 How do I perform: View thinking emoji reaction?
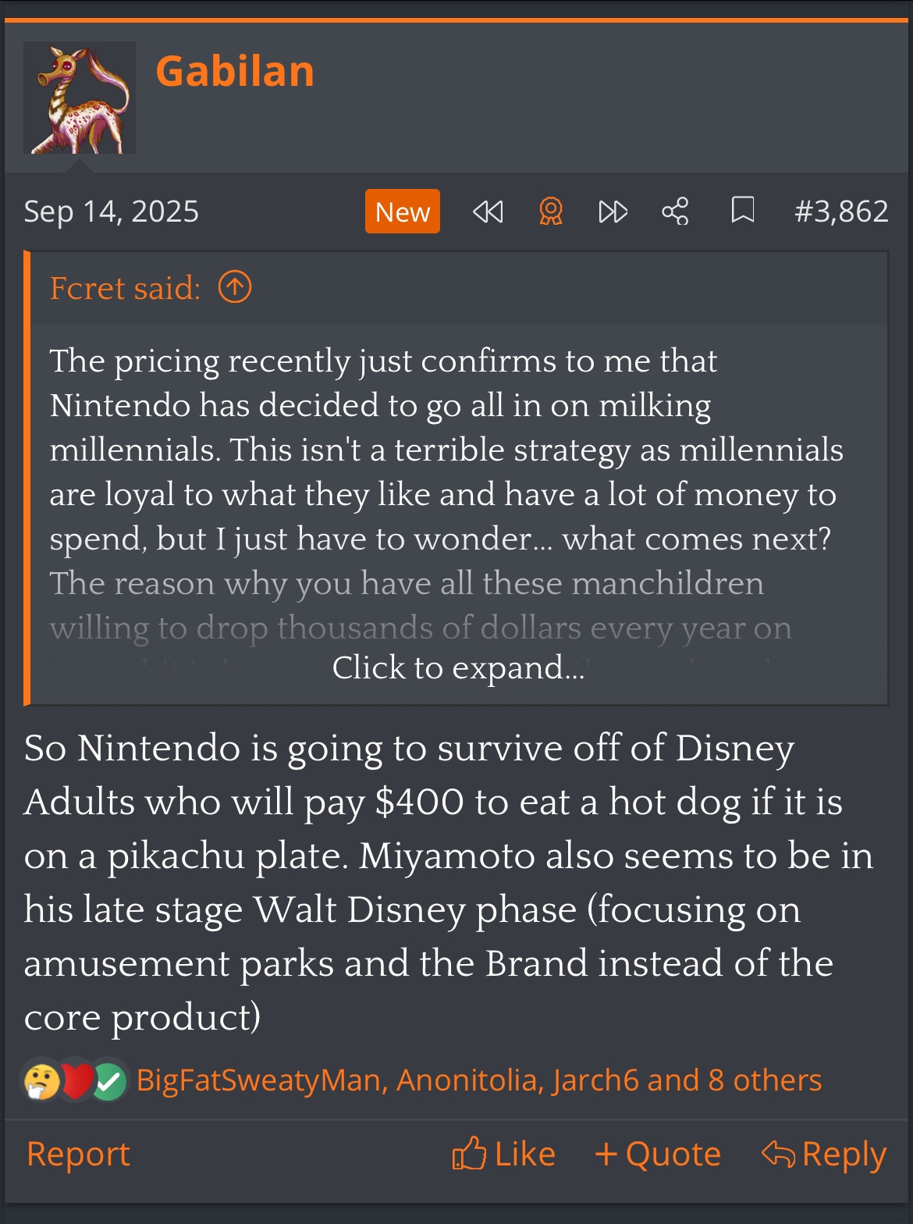click(x=42, y=1081)
